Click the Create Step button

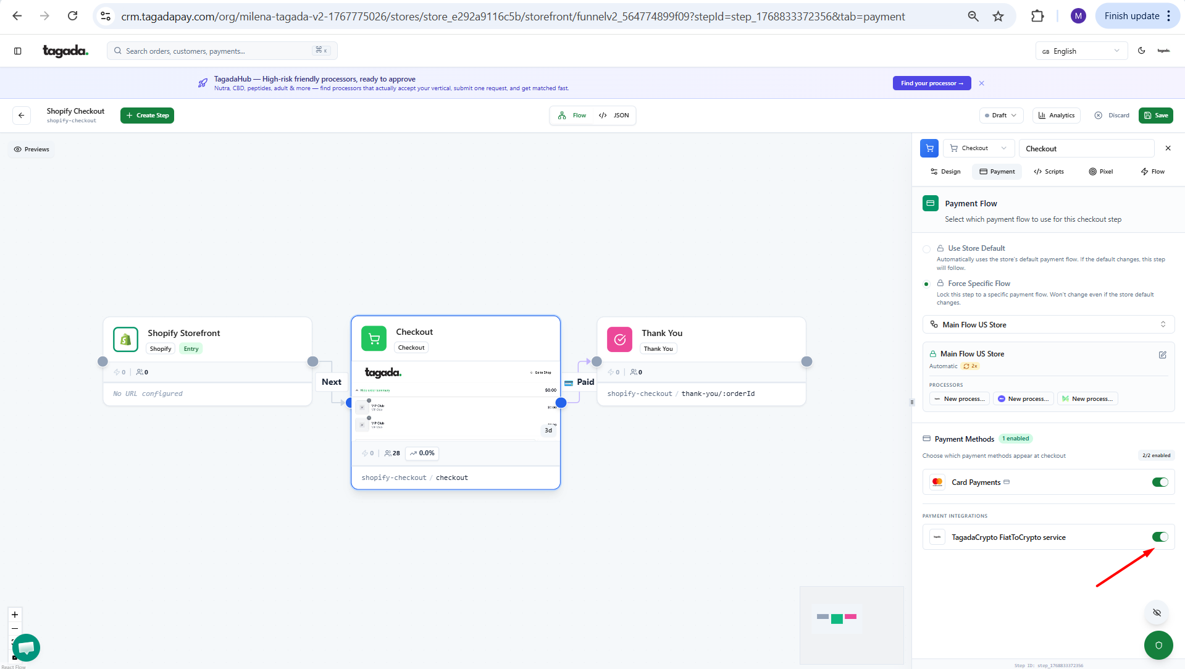(x=147, y=116)
